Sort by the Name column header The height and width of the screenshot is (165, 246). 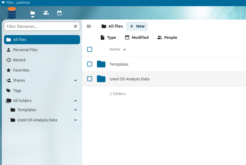tap(115, 49)
